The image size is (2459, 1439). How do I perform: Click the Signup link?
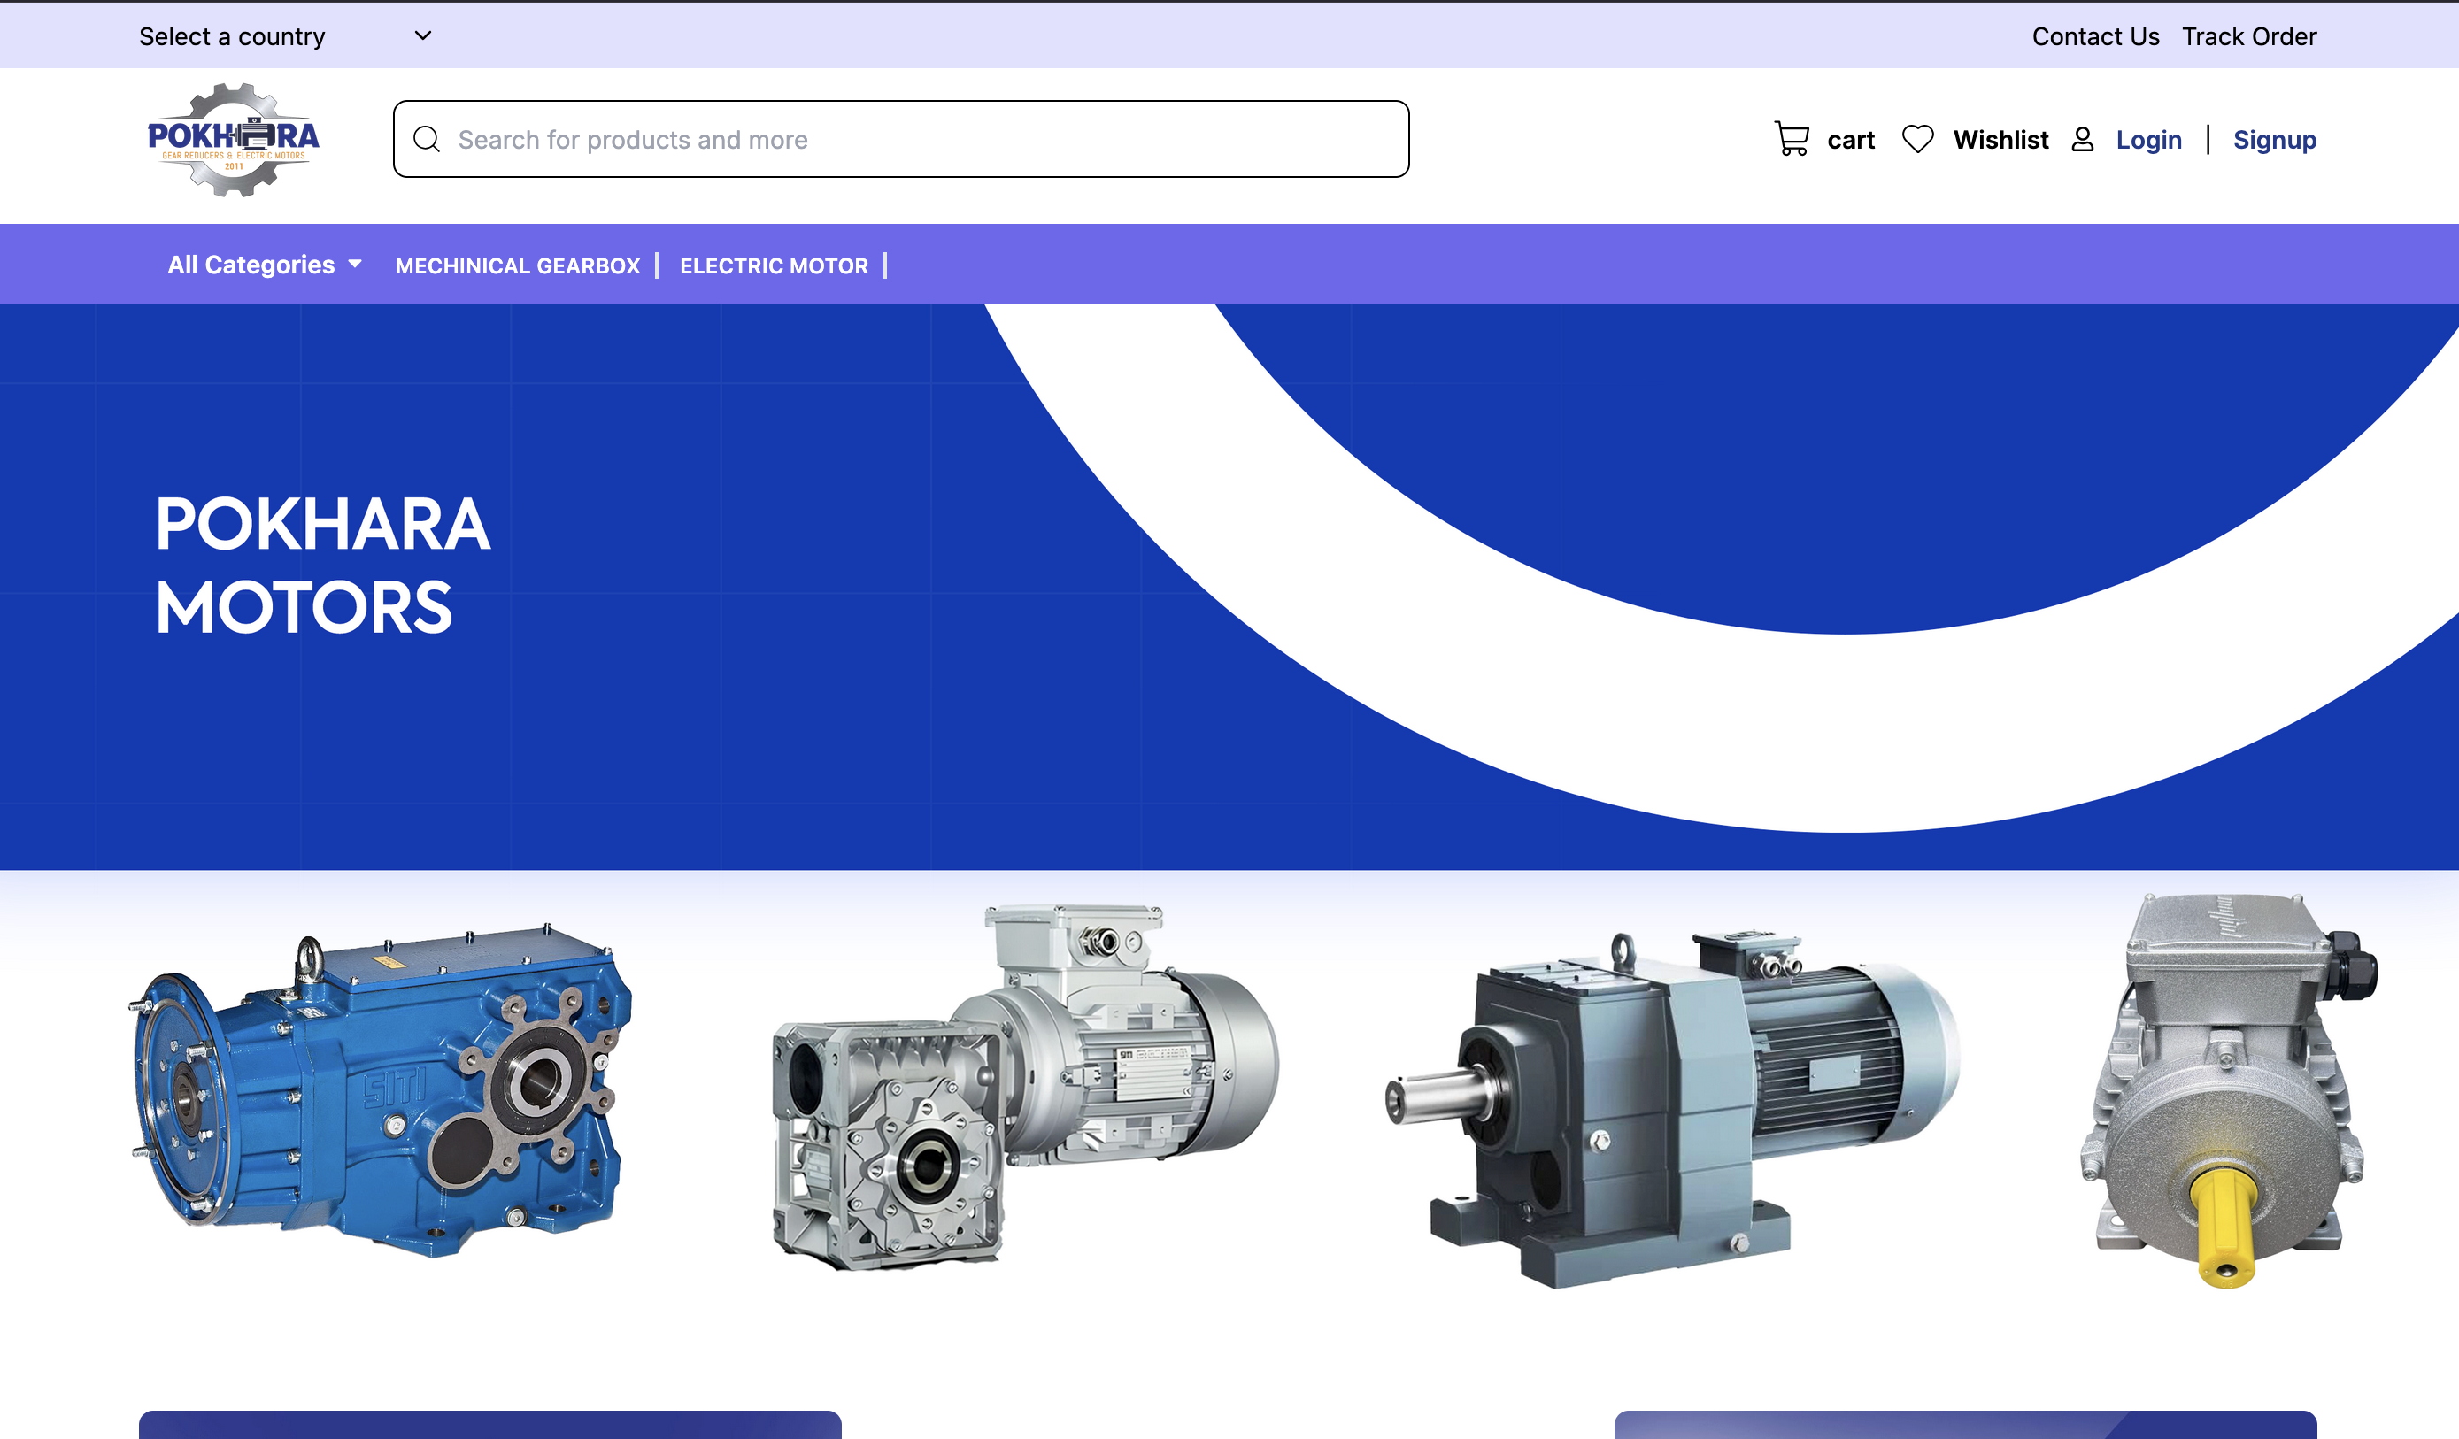[x=2275, y=140]
